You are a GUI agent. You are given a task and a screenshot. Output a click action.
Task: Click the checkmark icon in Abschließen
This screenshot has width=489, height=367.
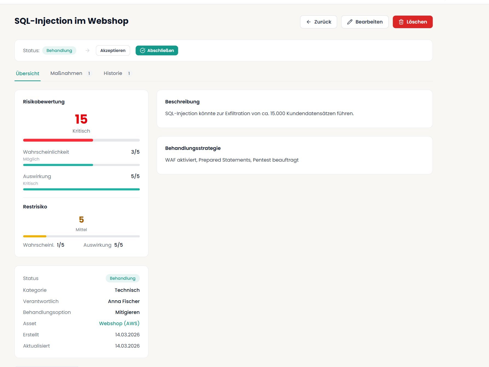pos(142,51)
